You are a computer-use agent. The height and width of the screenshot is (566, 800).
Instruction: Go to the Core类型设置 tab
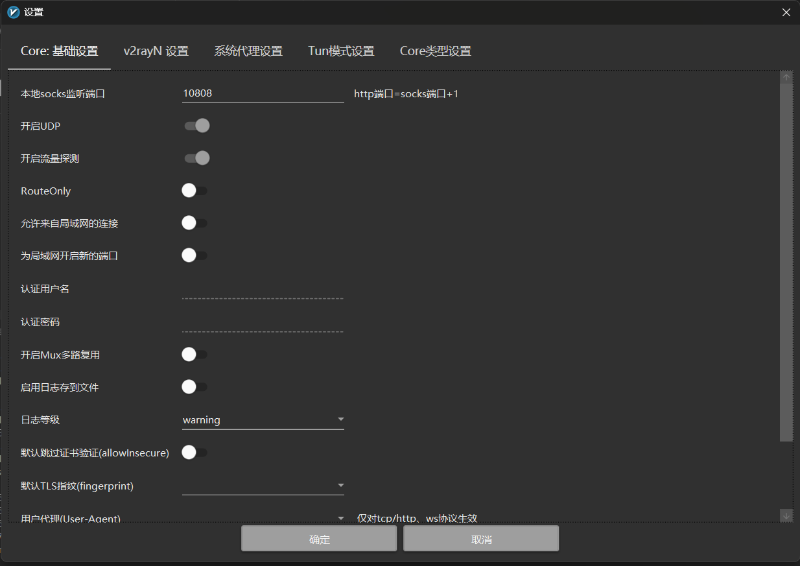click(x=435, y=51)
